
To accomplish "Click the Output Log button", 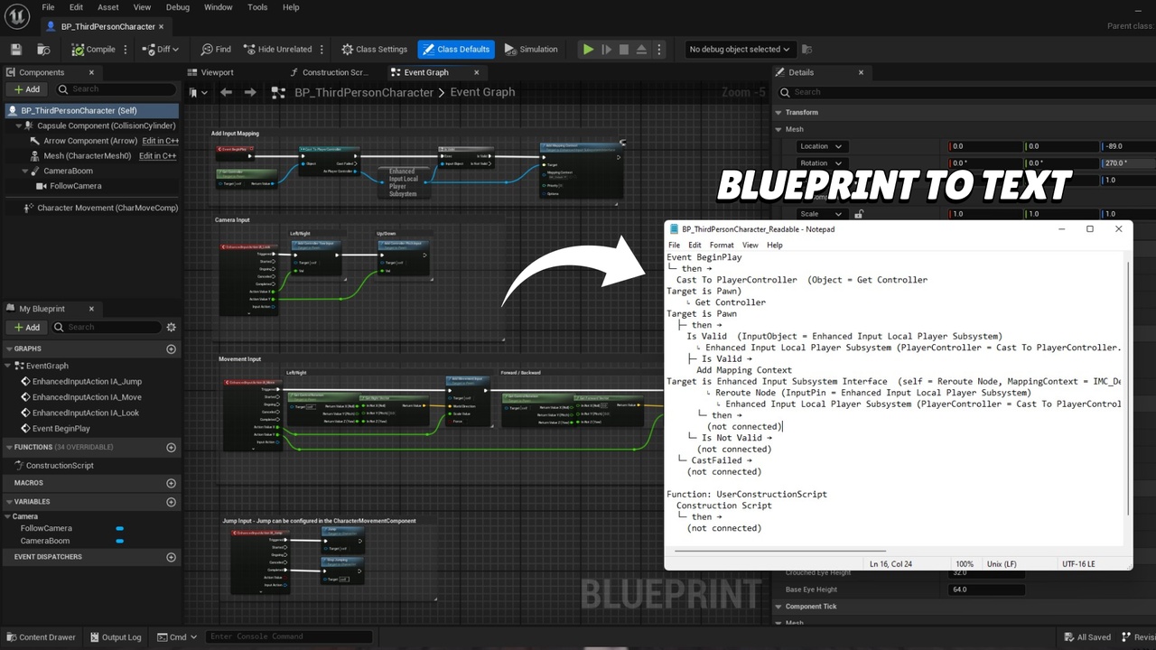I will (117, 637).
